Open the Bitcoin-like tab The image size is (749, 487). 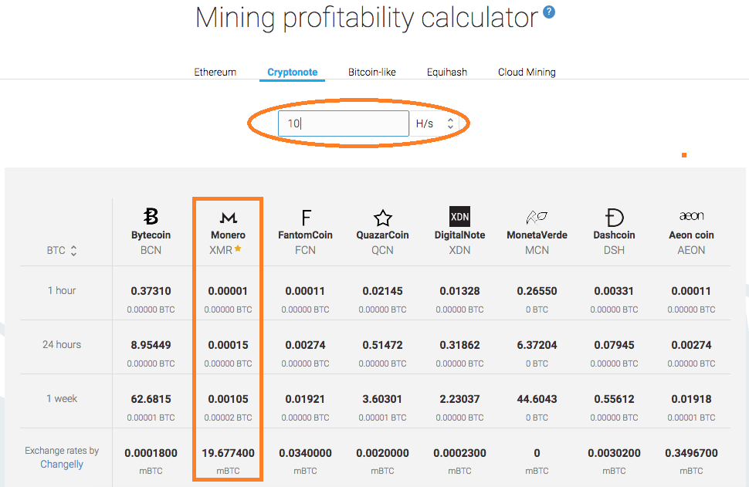pos(372,73)
